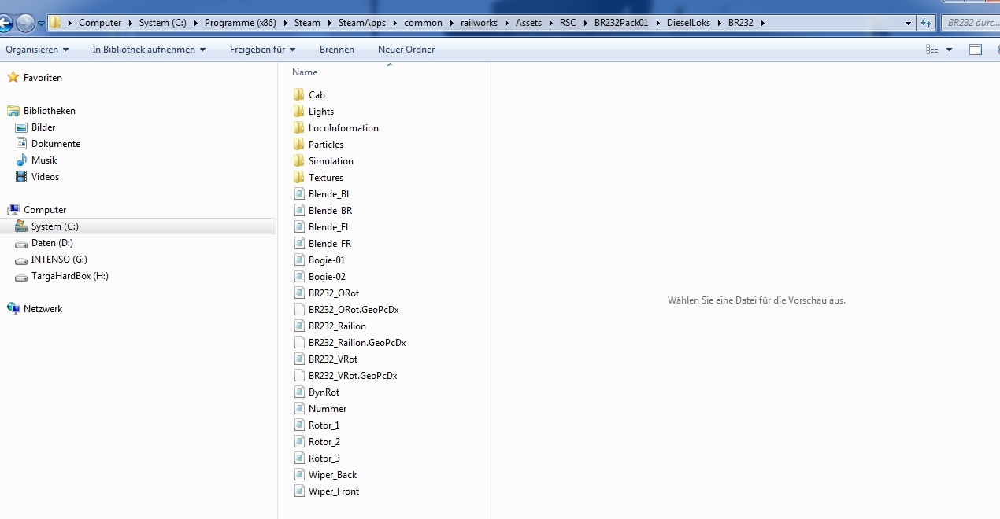Select the file named Bogie-02

point(327,277)
